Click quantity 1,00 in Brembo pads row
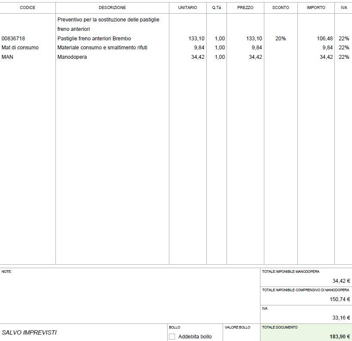The image size is (352, 341). click(220, 39)
